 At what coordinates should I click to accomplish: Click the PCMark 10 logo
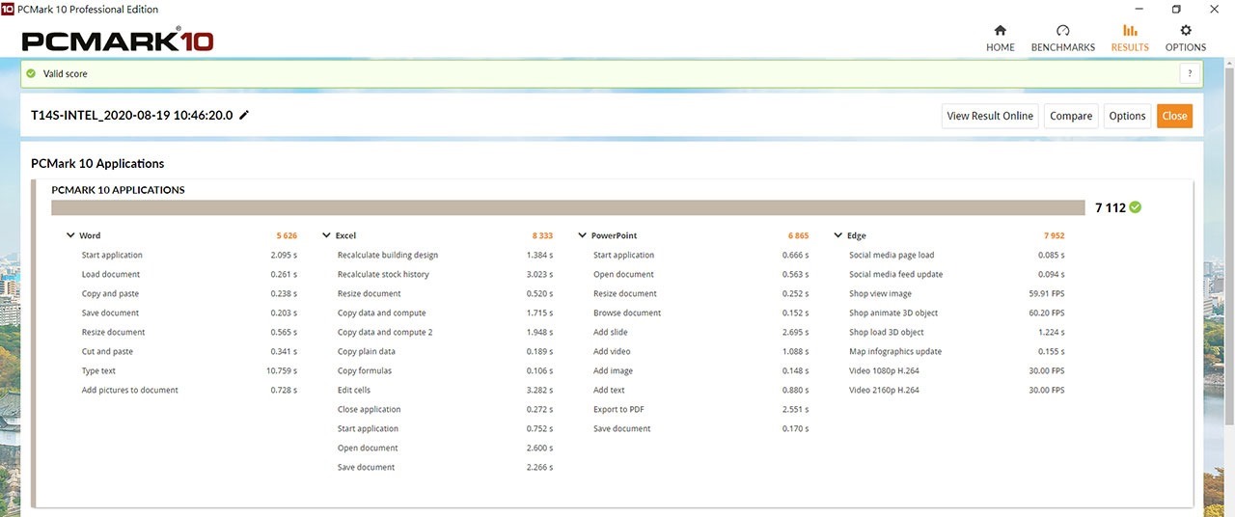click(x=118, y=41)
